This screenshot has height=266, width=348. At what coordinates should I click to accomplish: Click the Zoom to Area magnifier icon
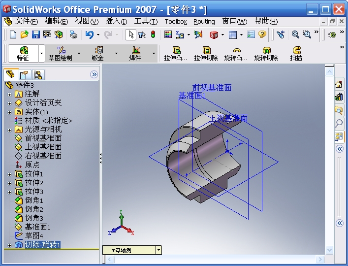click(307, 34)
